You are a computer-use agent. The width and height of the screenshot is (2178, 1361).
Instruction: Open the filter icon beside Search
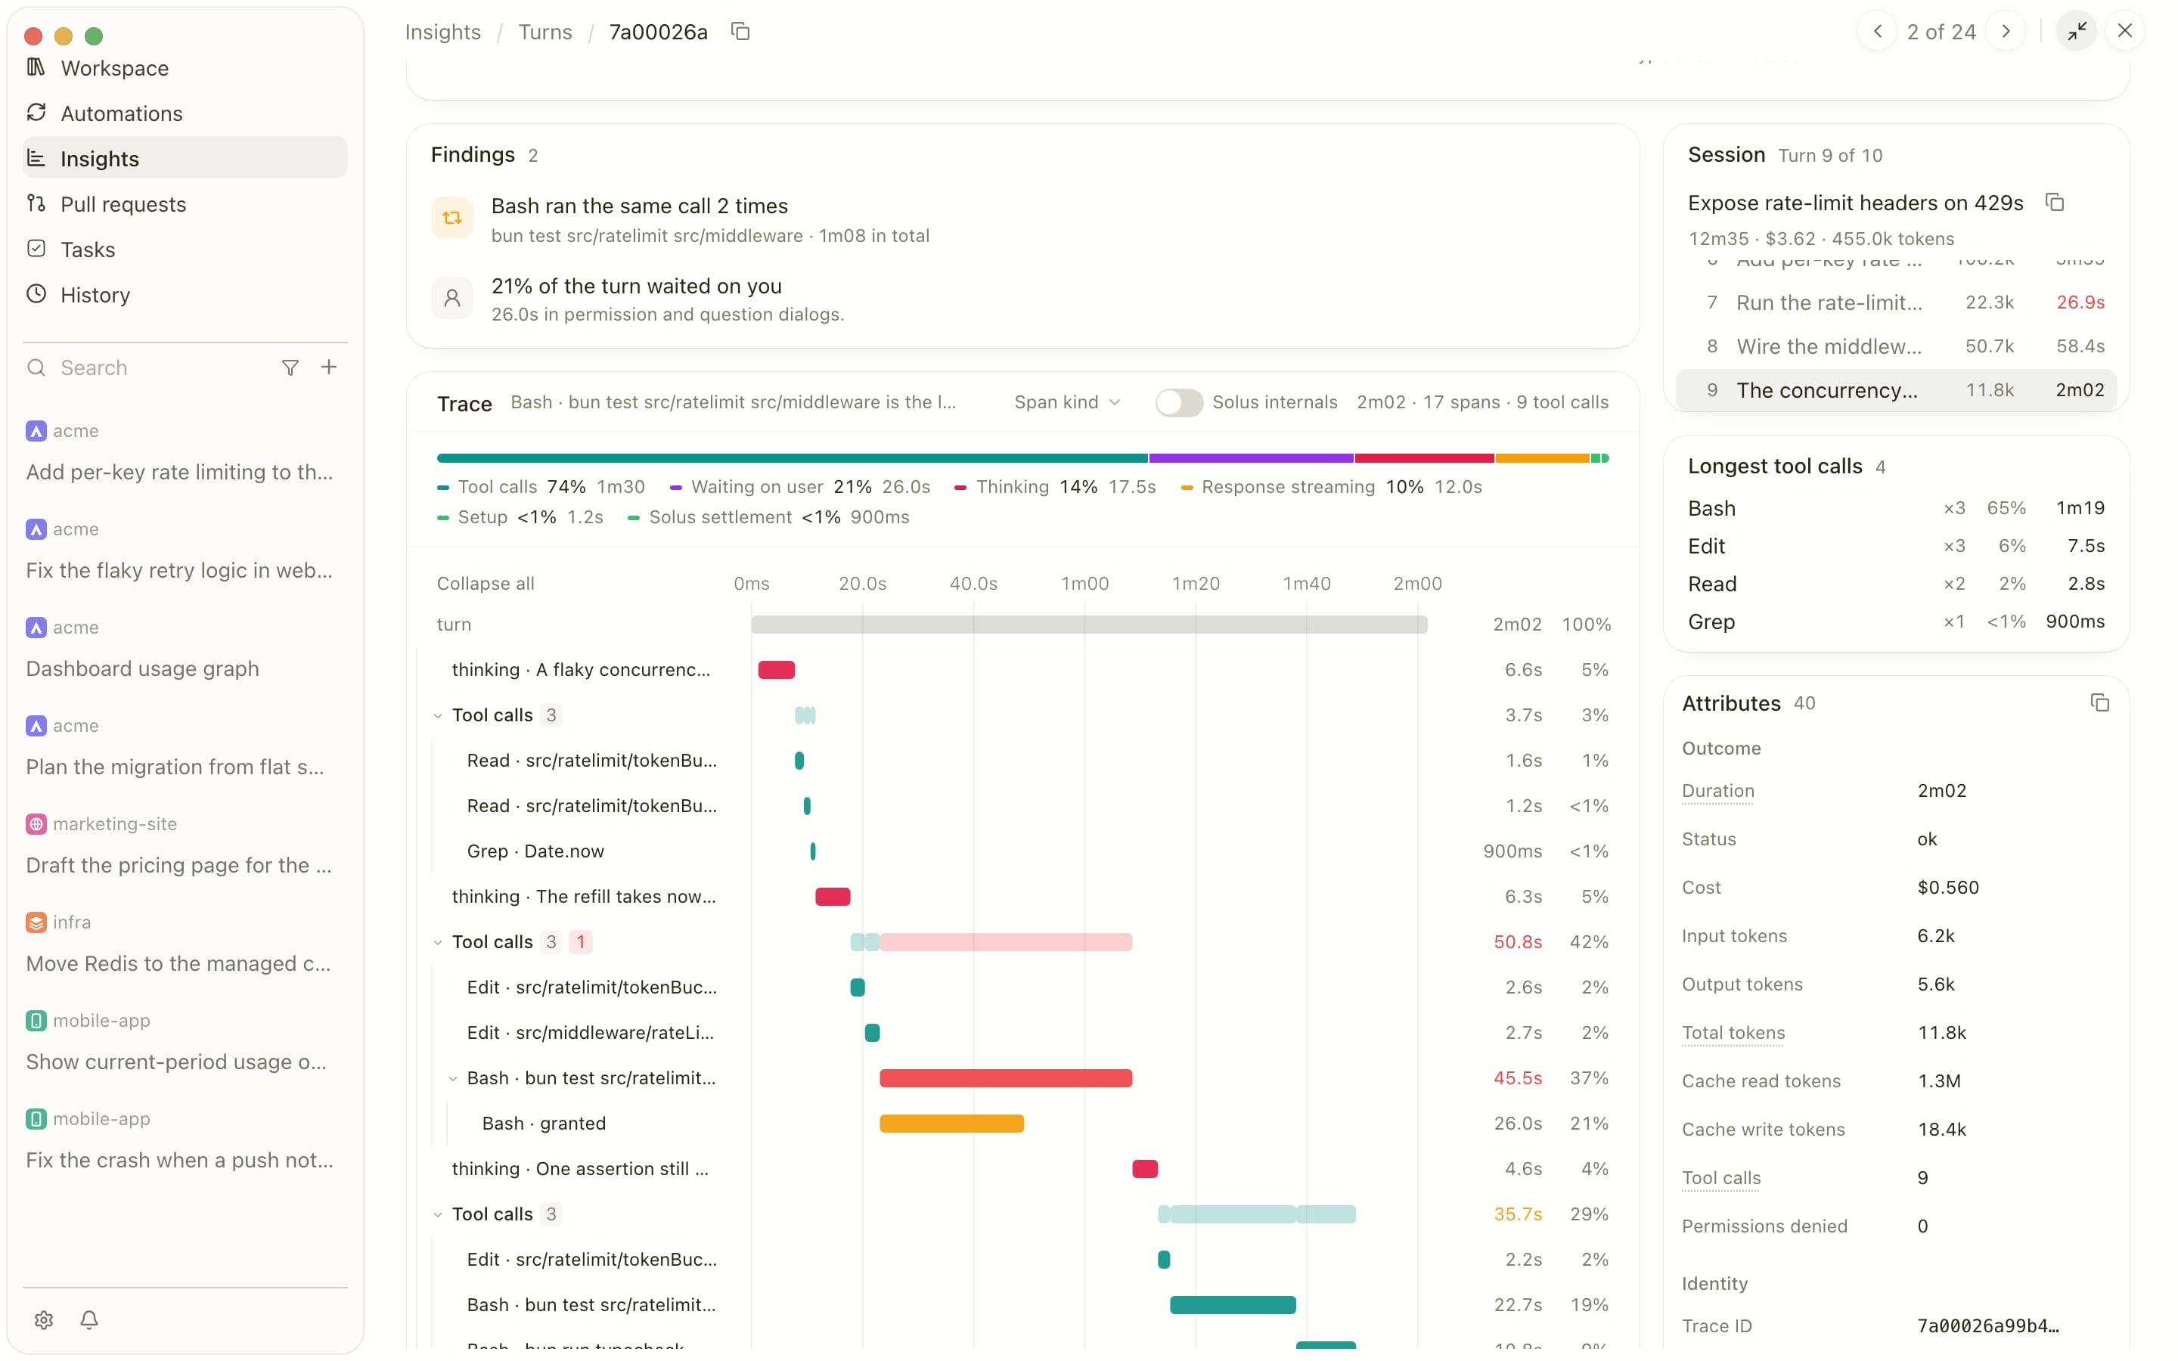[290, 367]
